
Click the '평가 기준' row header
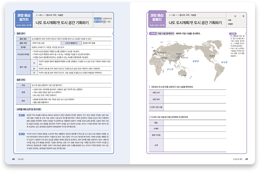point(23,67)
